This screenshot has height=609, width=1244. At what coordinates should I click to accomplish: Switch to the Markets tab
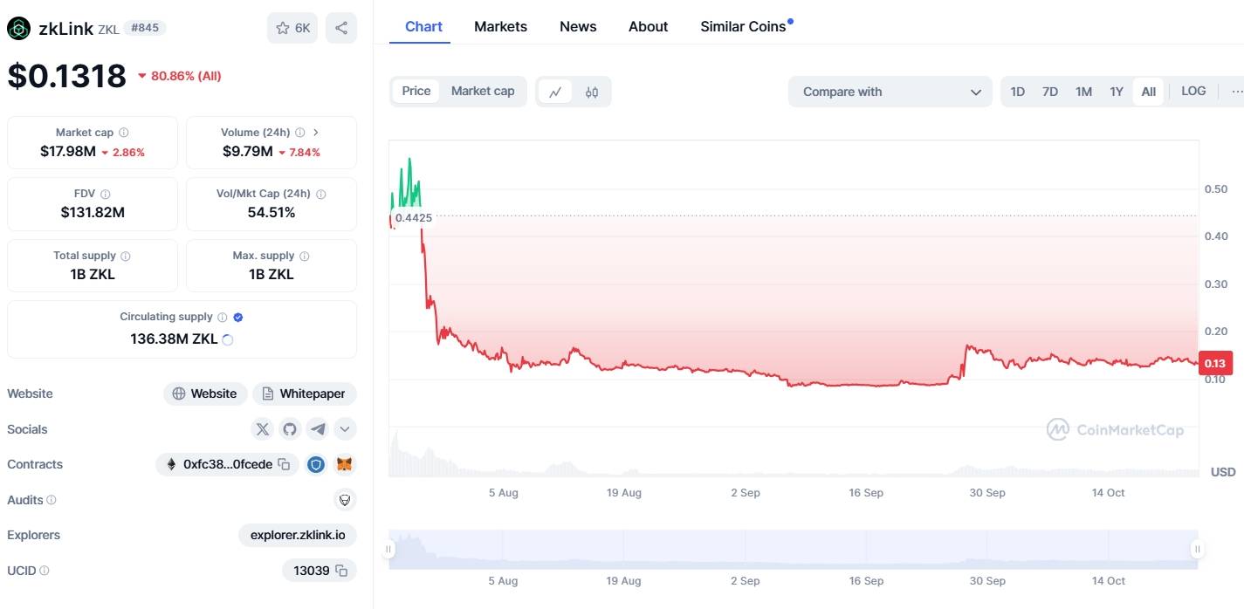pos(500,26)
